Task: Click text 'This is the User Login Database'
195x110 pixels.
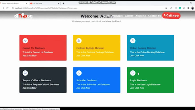Action: [x=145, y=84]
